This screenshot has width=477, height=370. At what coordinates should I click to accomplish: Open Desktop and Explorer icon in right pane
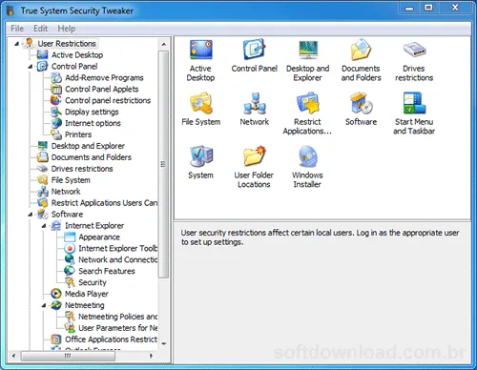pos(307,50)
